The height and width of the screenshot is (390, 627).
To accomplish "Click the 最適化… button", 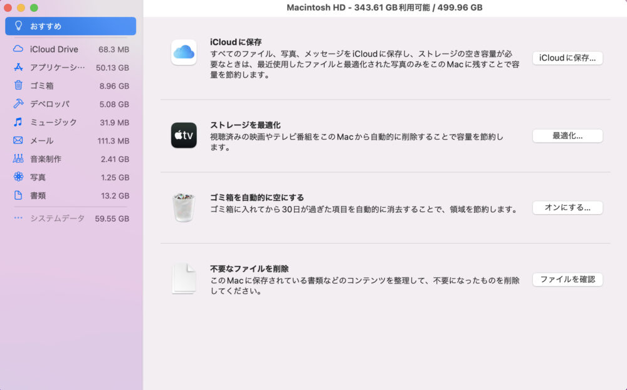I will coord(567,136).
